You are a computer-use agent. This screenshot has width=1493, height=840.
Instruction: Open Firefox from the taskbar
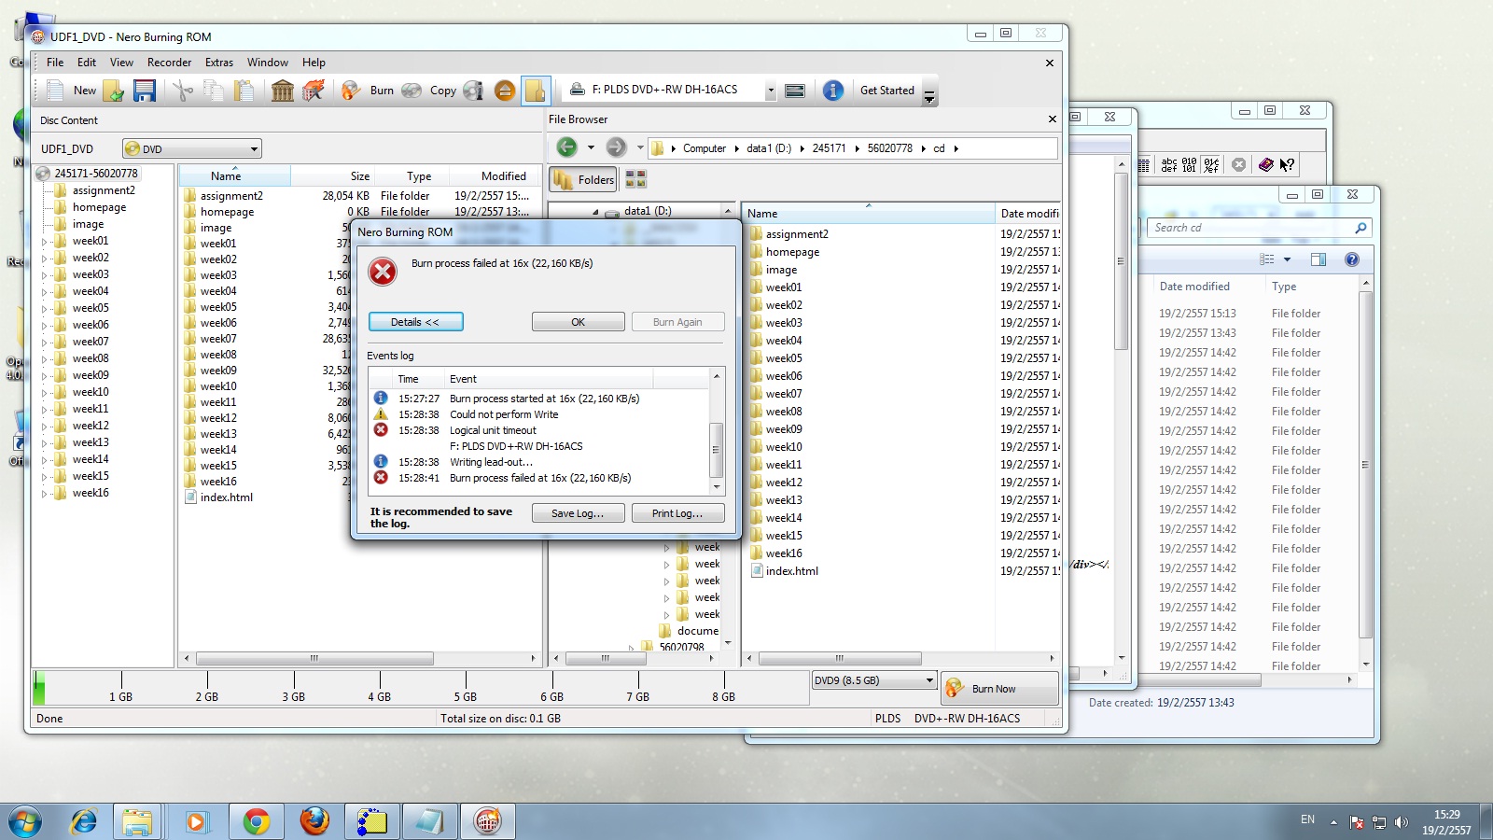point(314,821)
